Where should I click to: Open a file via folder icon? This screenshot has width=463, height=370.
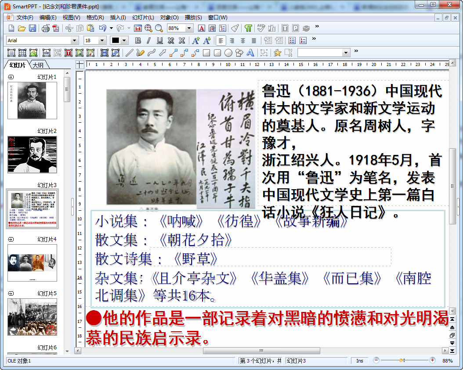pos(22,29)
